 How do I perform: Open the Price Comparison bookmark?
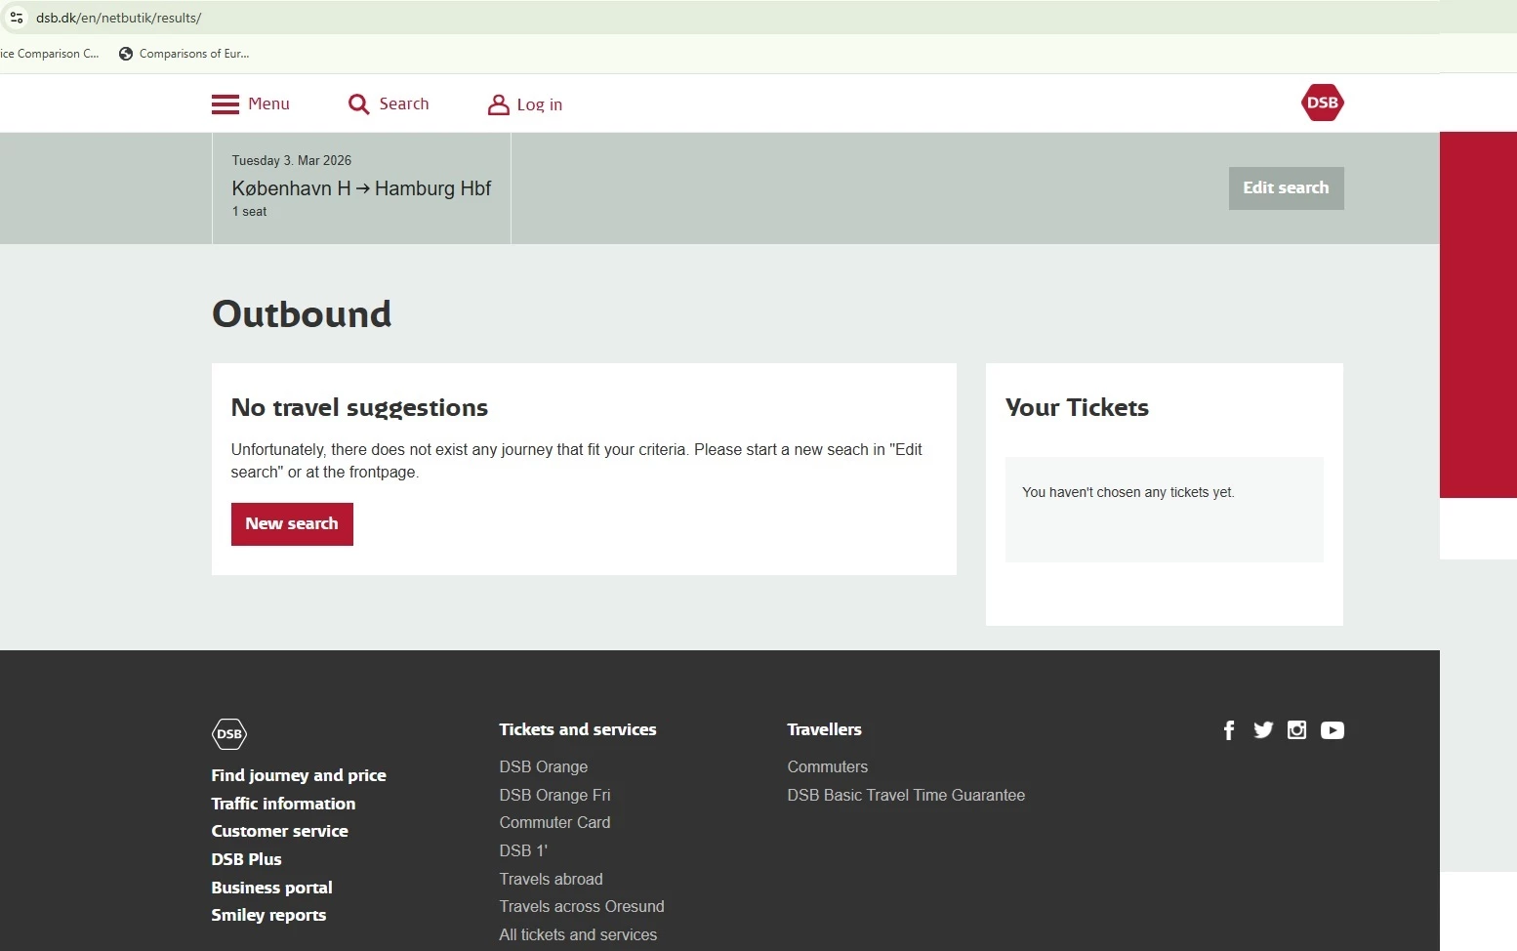pyautogui.click(x=49, y=54)
